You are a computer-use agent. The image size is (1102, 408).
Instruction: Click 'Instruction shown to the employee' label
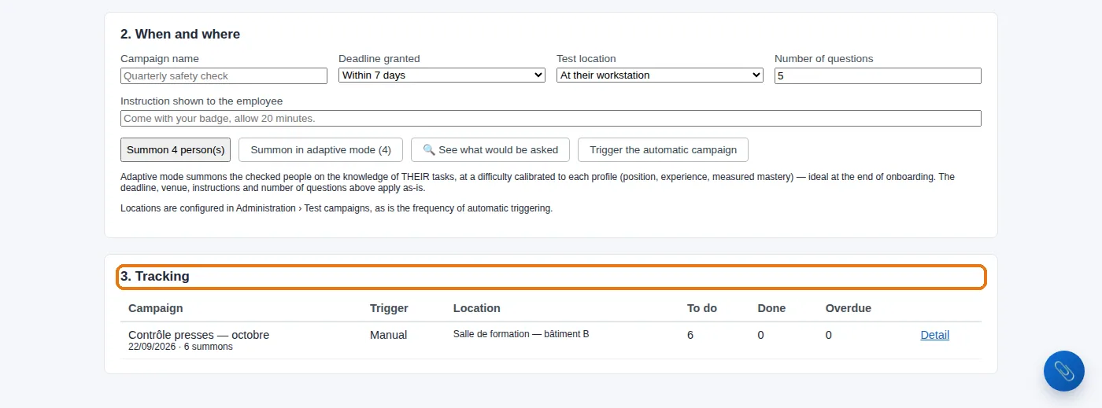[202, 101]
